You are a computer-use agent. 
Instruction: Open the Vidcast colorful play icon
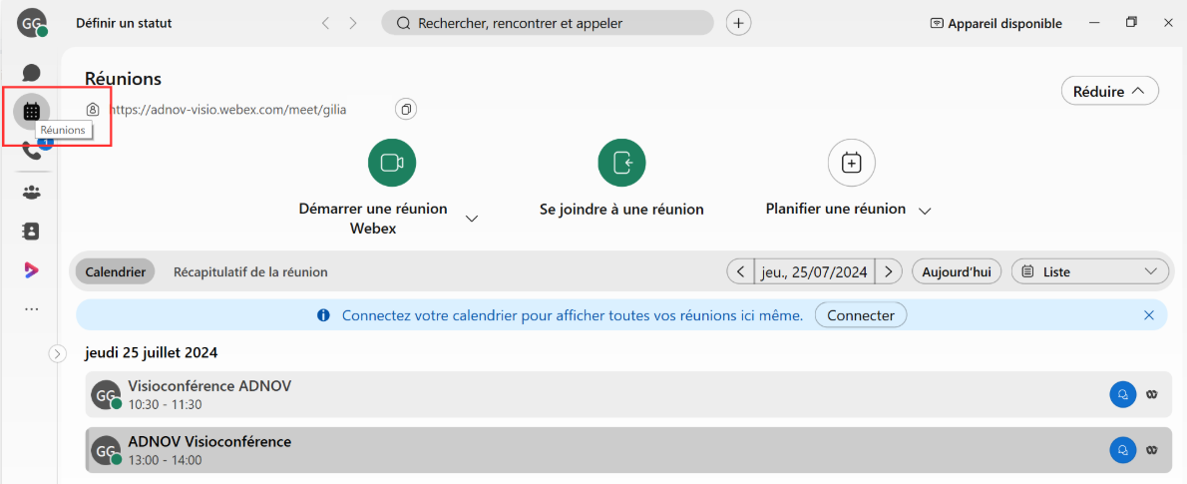[x=31, y=269]
